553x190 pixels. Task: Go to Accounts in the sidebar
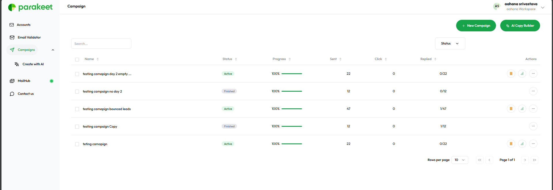23,25
